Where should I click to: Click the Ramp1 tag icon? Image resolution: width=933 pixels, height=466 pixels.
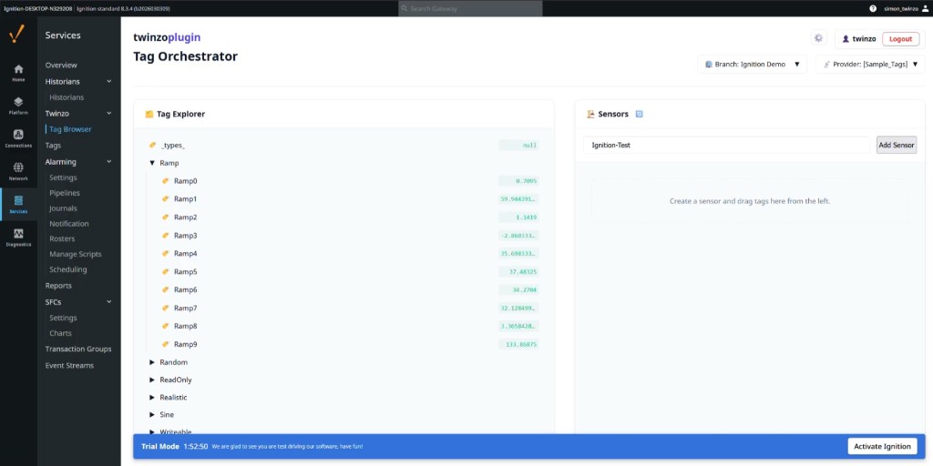(x=166, y=199)
